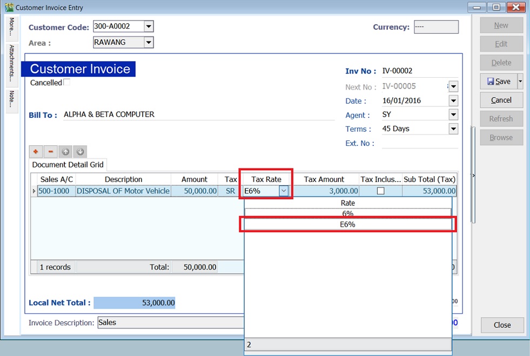
Task: Click the remove row minus icon
Action: 50,152
